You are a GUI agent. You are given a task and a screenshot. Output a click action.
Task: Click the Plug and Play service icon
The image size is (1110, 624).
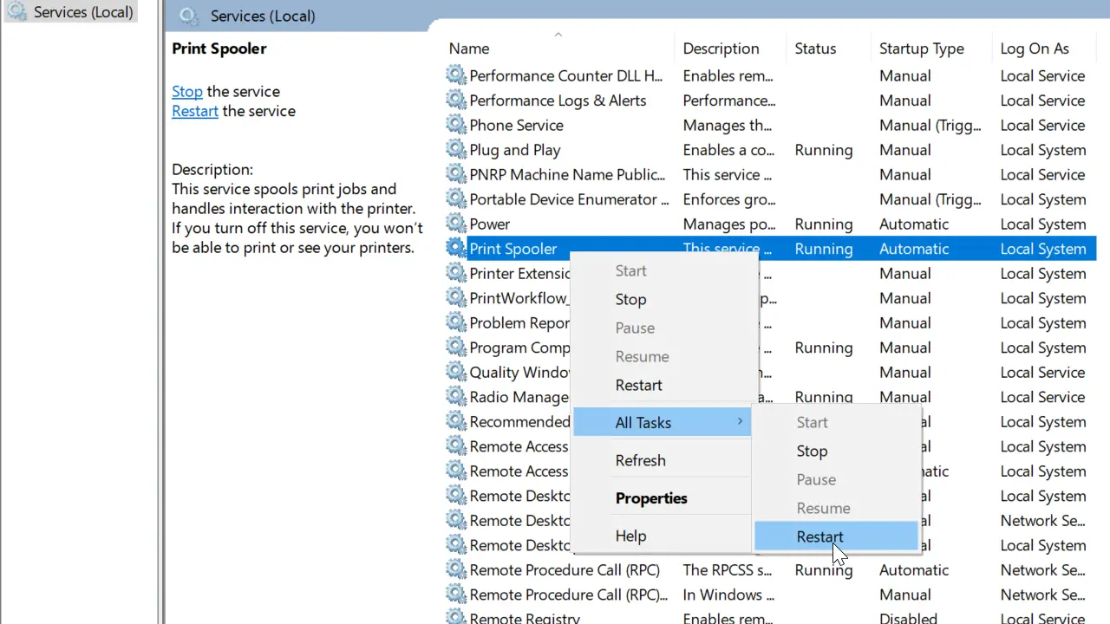pyautogui.click(x=456, y=150)
